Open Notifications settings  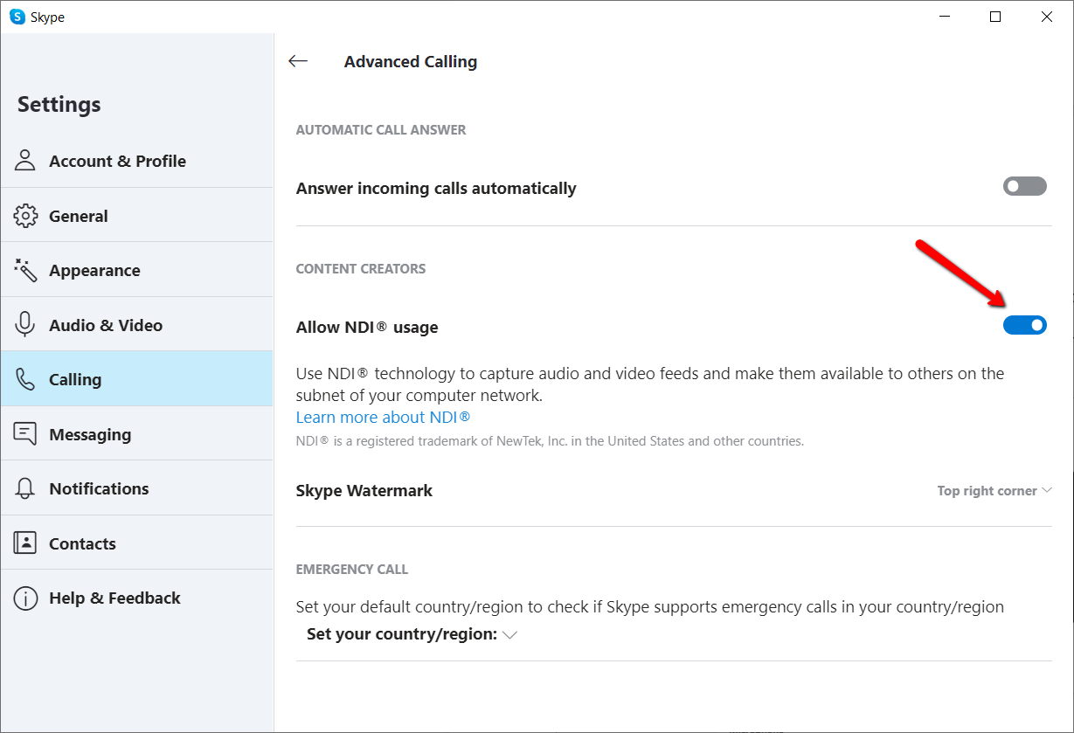[x=137, y=488]
